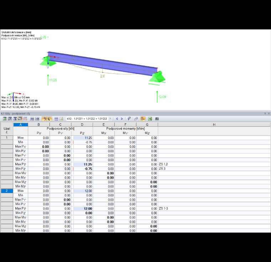This screenshot has height=262, width=271.
Task: Select column H header
Action: point(214,125)
